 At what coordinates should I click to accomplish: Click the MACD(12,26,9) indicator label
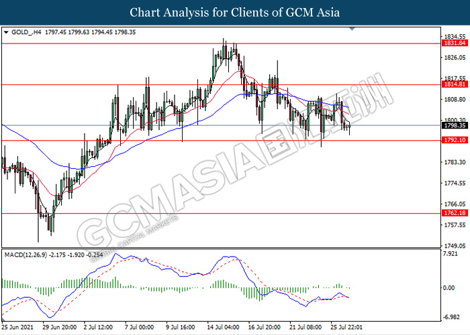26,255
